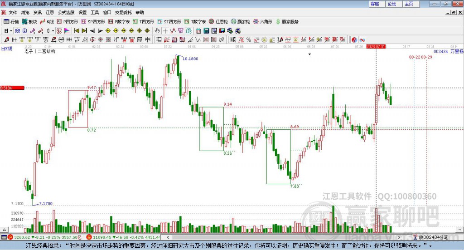Select the Gann fan lines tool
This screenshot has width=464, height=250.
point(167,39)
